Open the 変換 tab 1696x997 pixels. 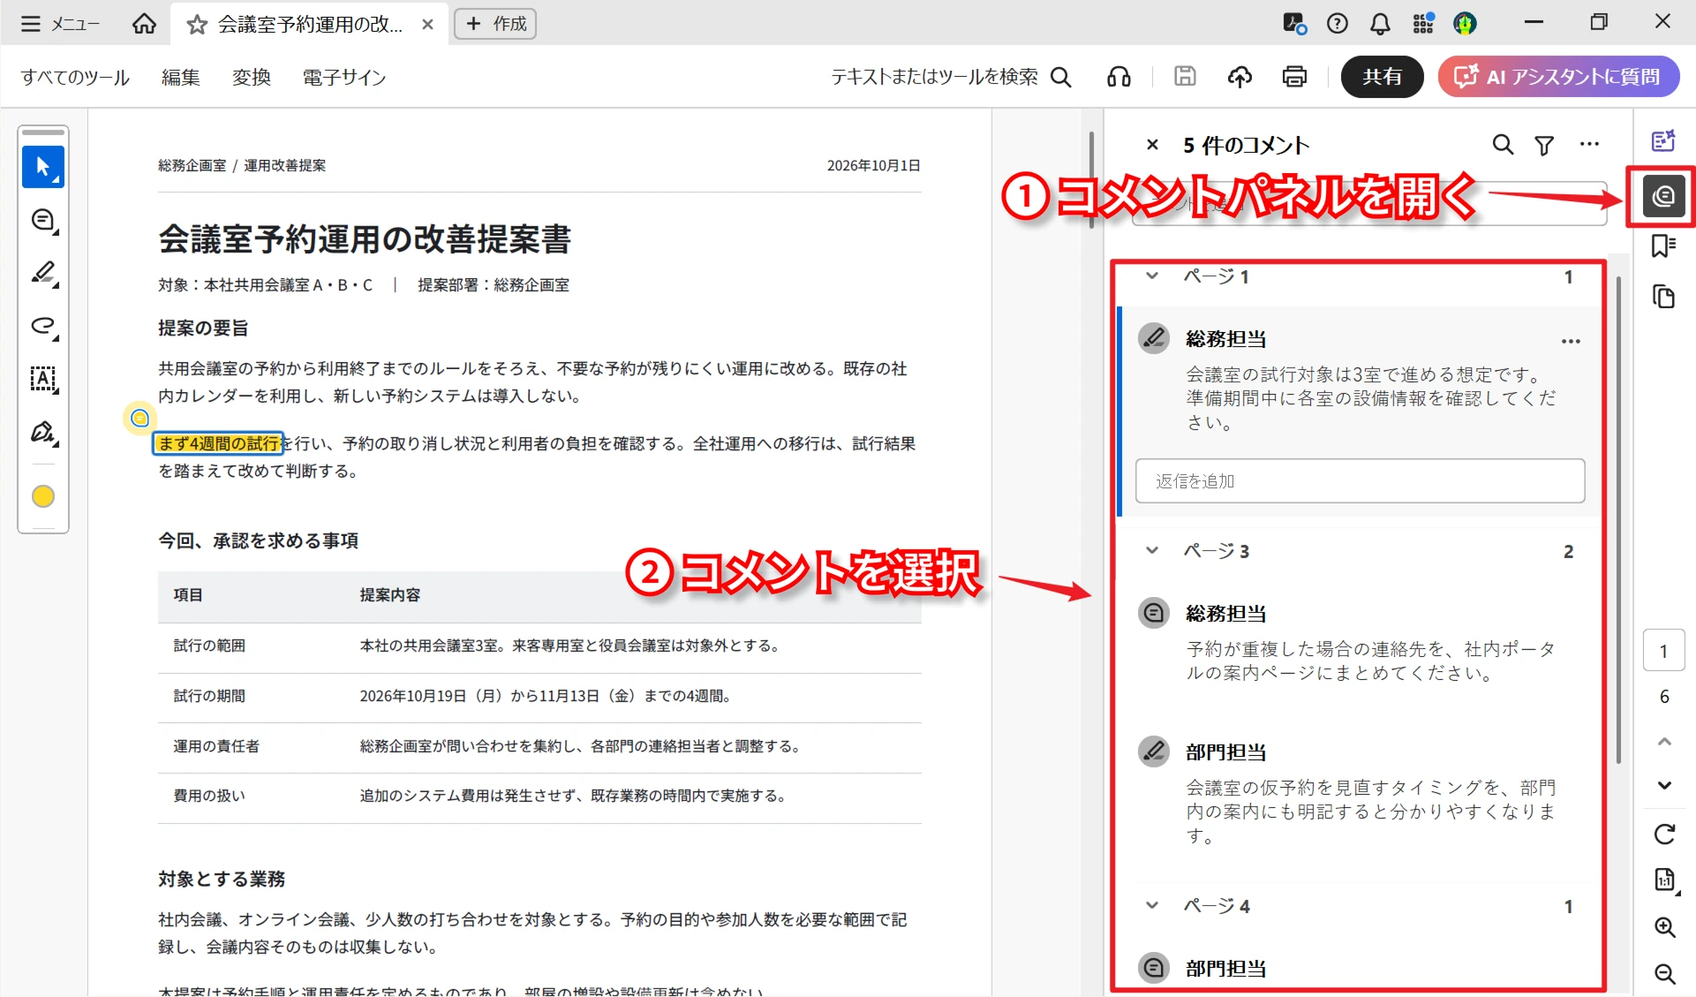coord(252,78)
